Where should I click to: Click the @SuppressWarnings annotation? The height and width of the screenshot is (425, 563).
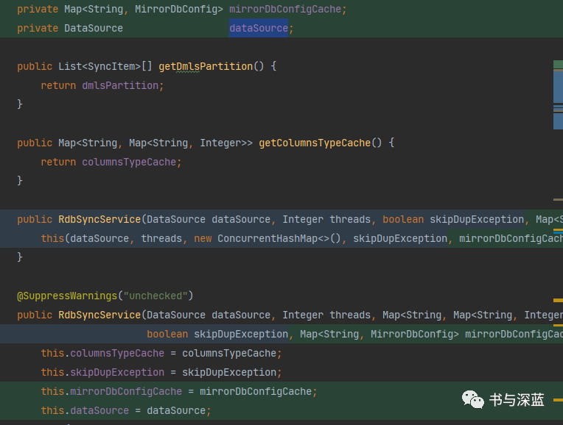pyautogui.click(x=67, y=296)
